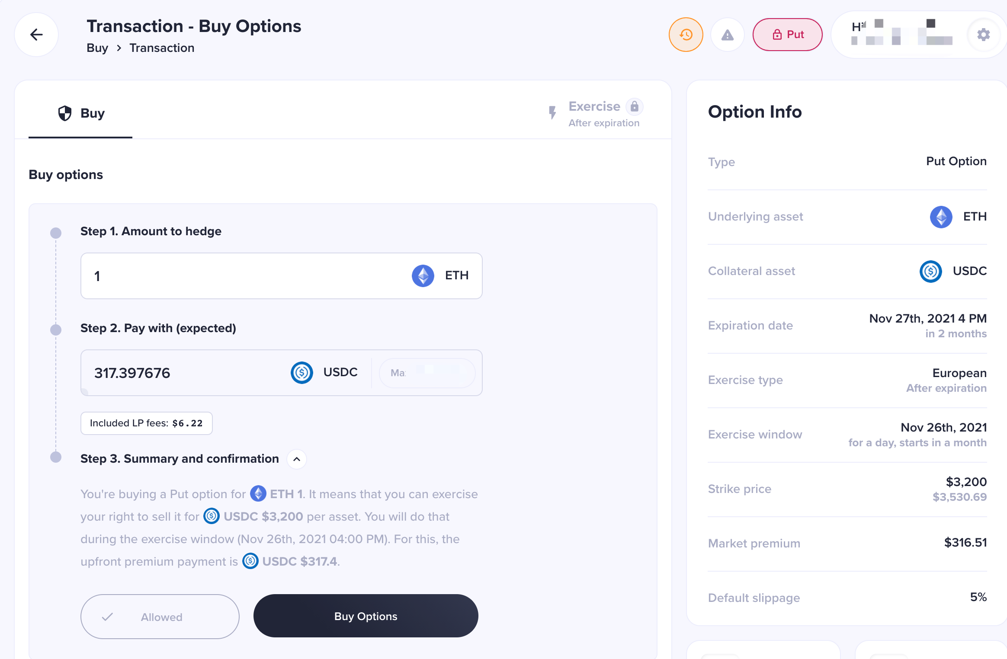Click the ETH icon in Underlying asset row

coord(941,217)
